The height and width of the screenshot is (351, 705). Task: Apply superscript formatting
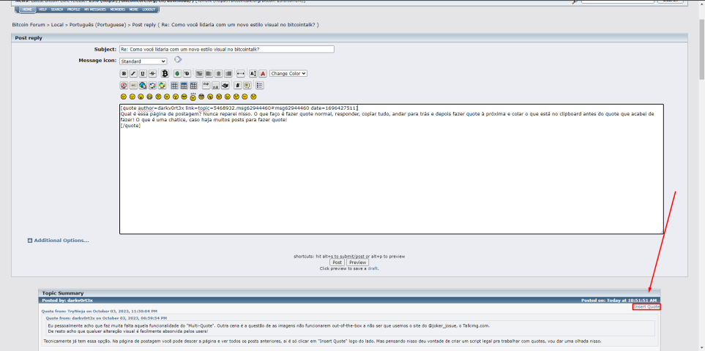coord(206,85)
